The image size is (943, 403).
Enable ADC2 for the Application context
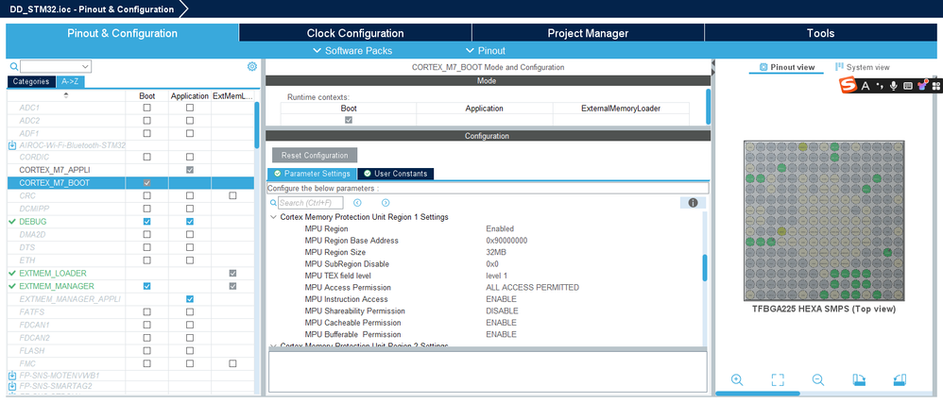point(189,120)
